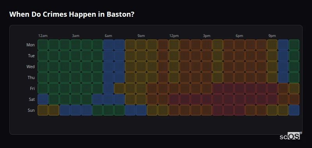Click the Tuesday 3pm heatmap cell
Image resolution: width=312 pixels, height=148 pixels.
click(207, 56)
